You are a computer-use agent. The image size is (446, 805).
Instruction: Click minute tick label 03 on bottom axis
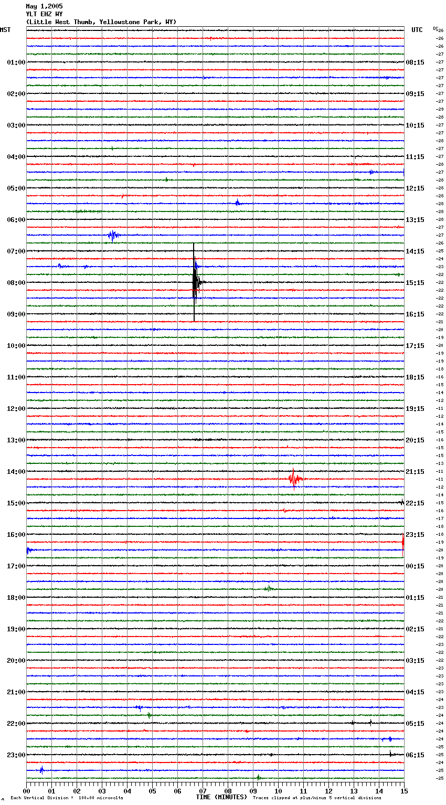coord(102,791)
